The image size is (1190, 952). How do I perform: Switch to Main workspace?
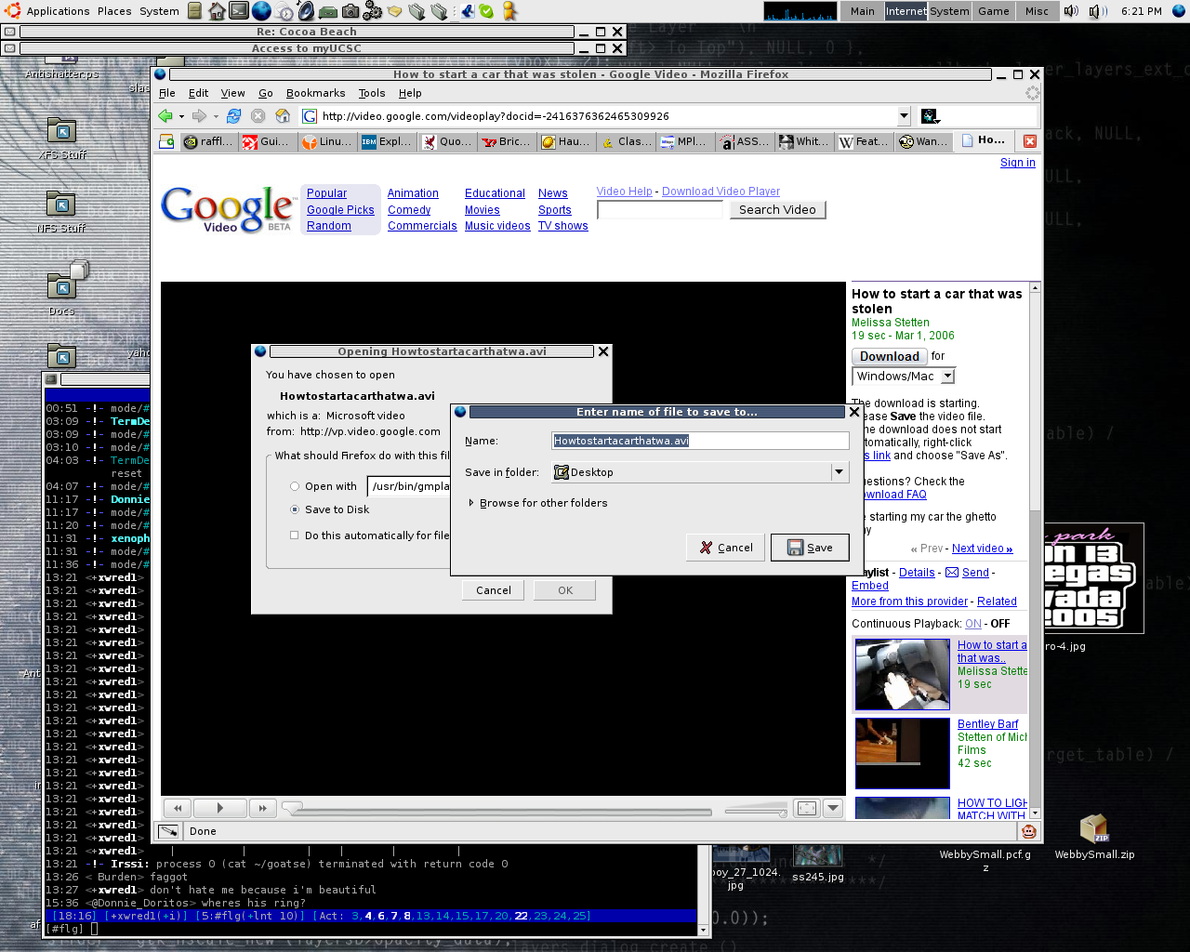(862, 11)
